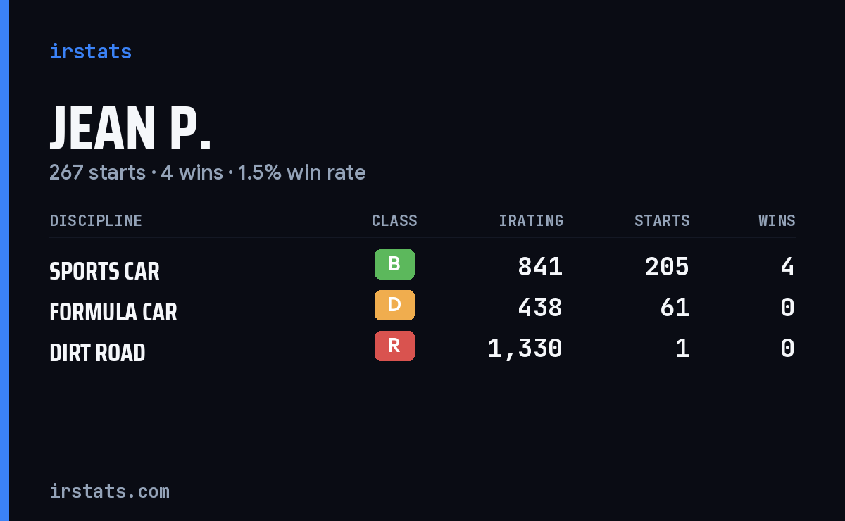
Task: Sort by the STARTS column header
Action: (662, 220)
